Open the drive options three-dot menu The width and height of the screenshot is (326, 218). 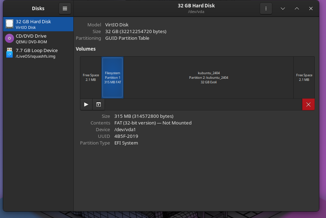[x=266, y=8]
